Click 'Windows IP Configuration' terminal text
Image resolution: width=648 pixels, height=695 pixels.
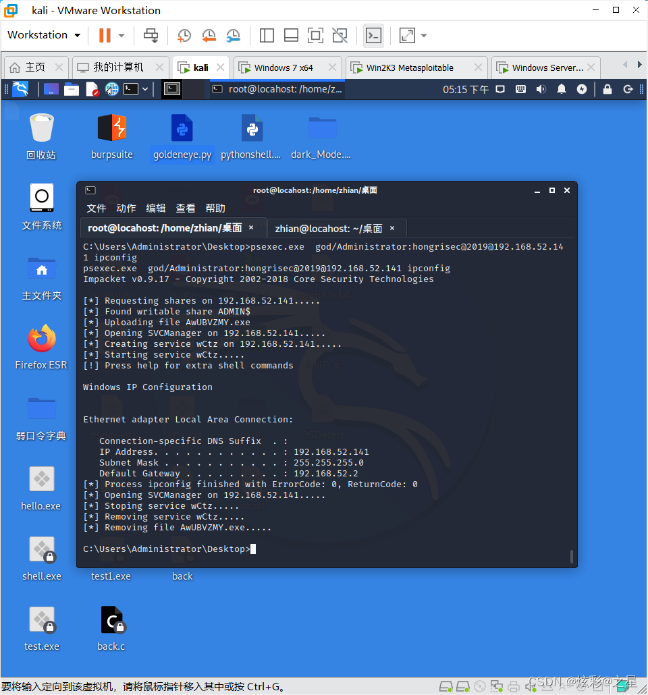point(148,387)
